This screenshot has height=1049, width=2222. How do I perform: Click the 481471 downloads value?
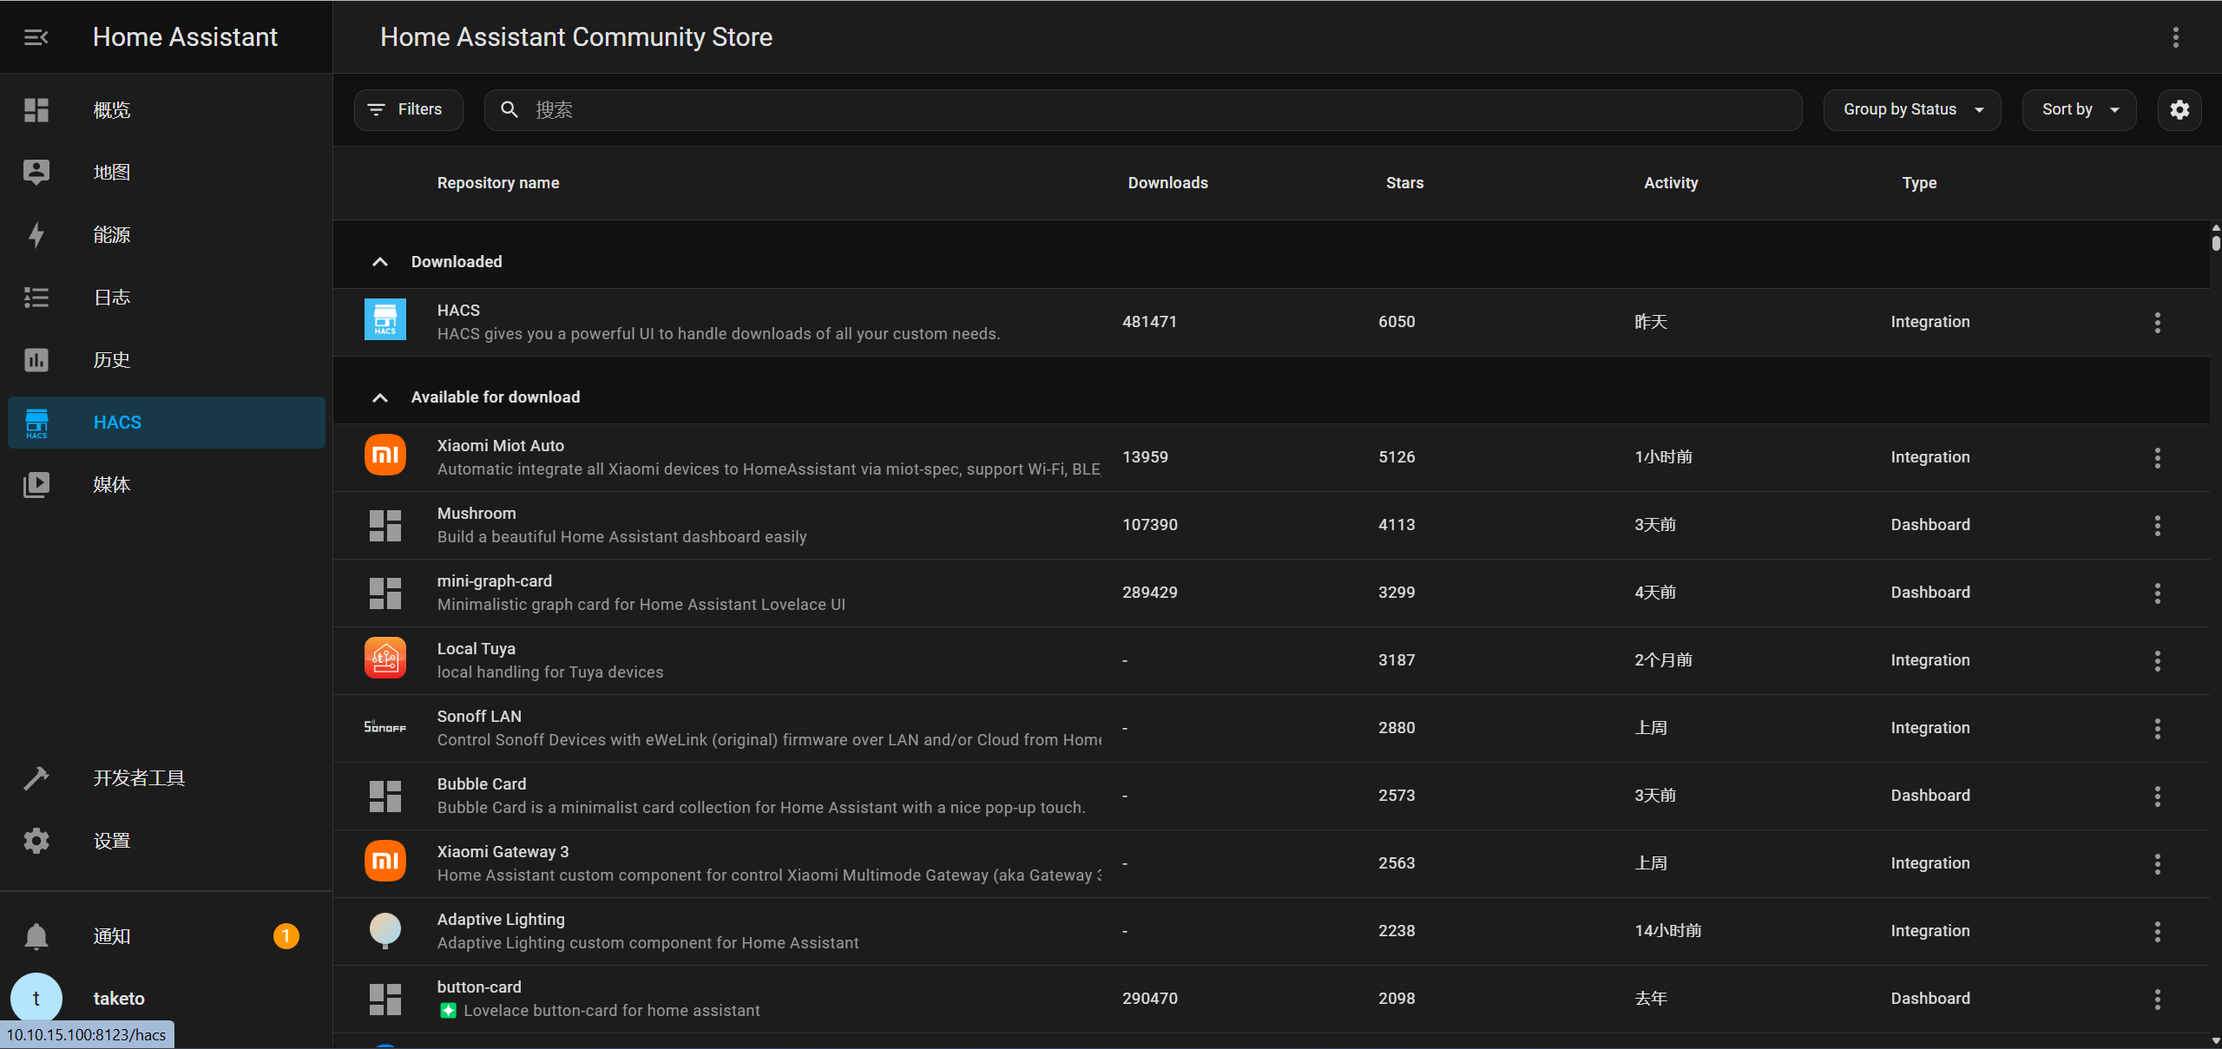coord(1149,322)
